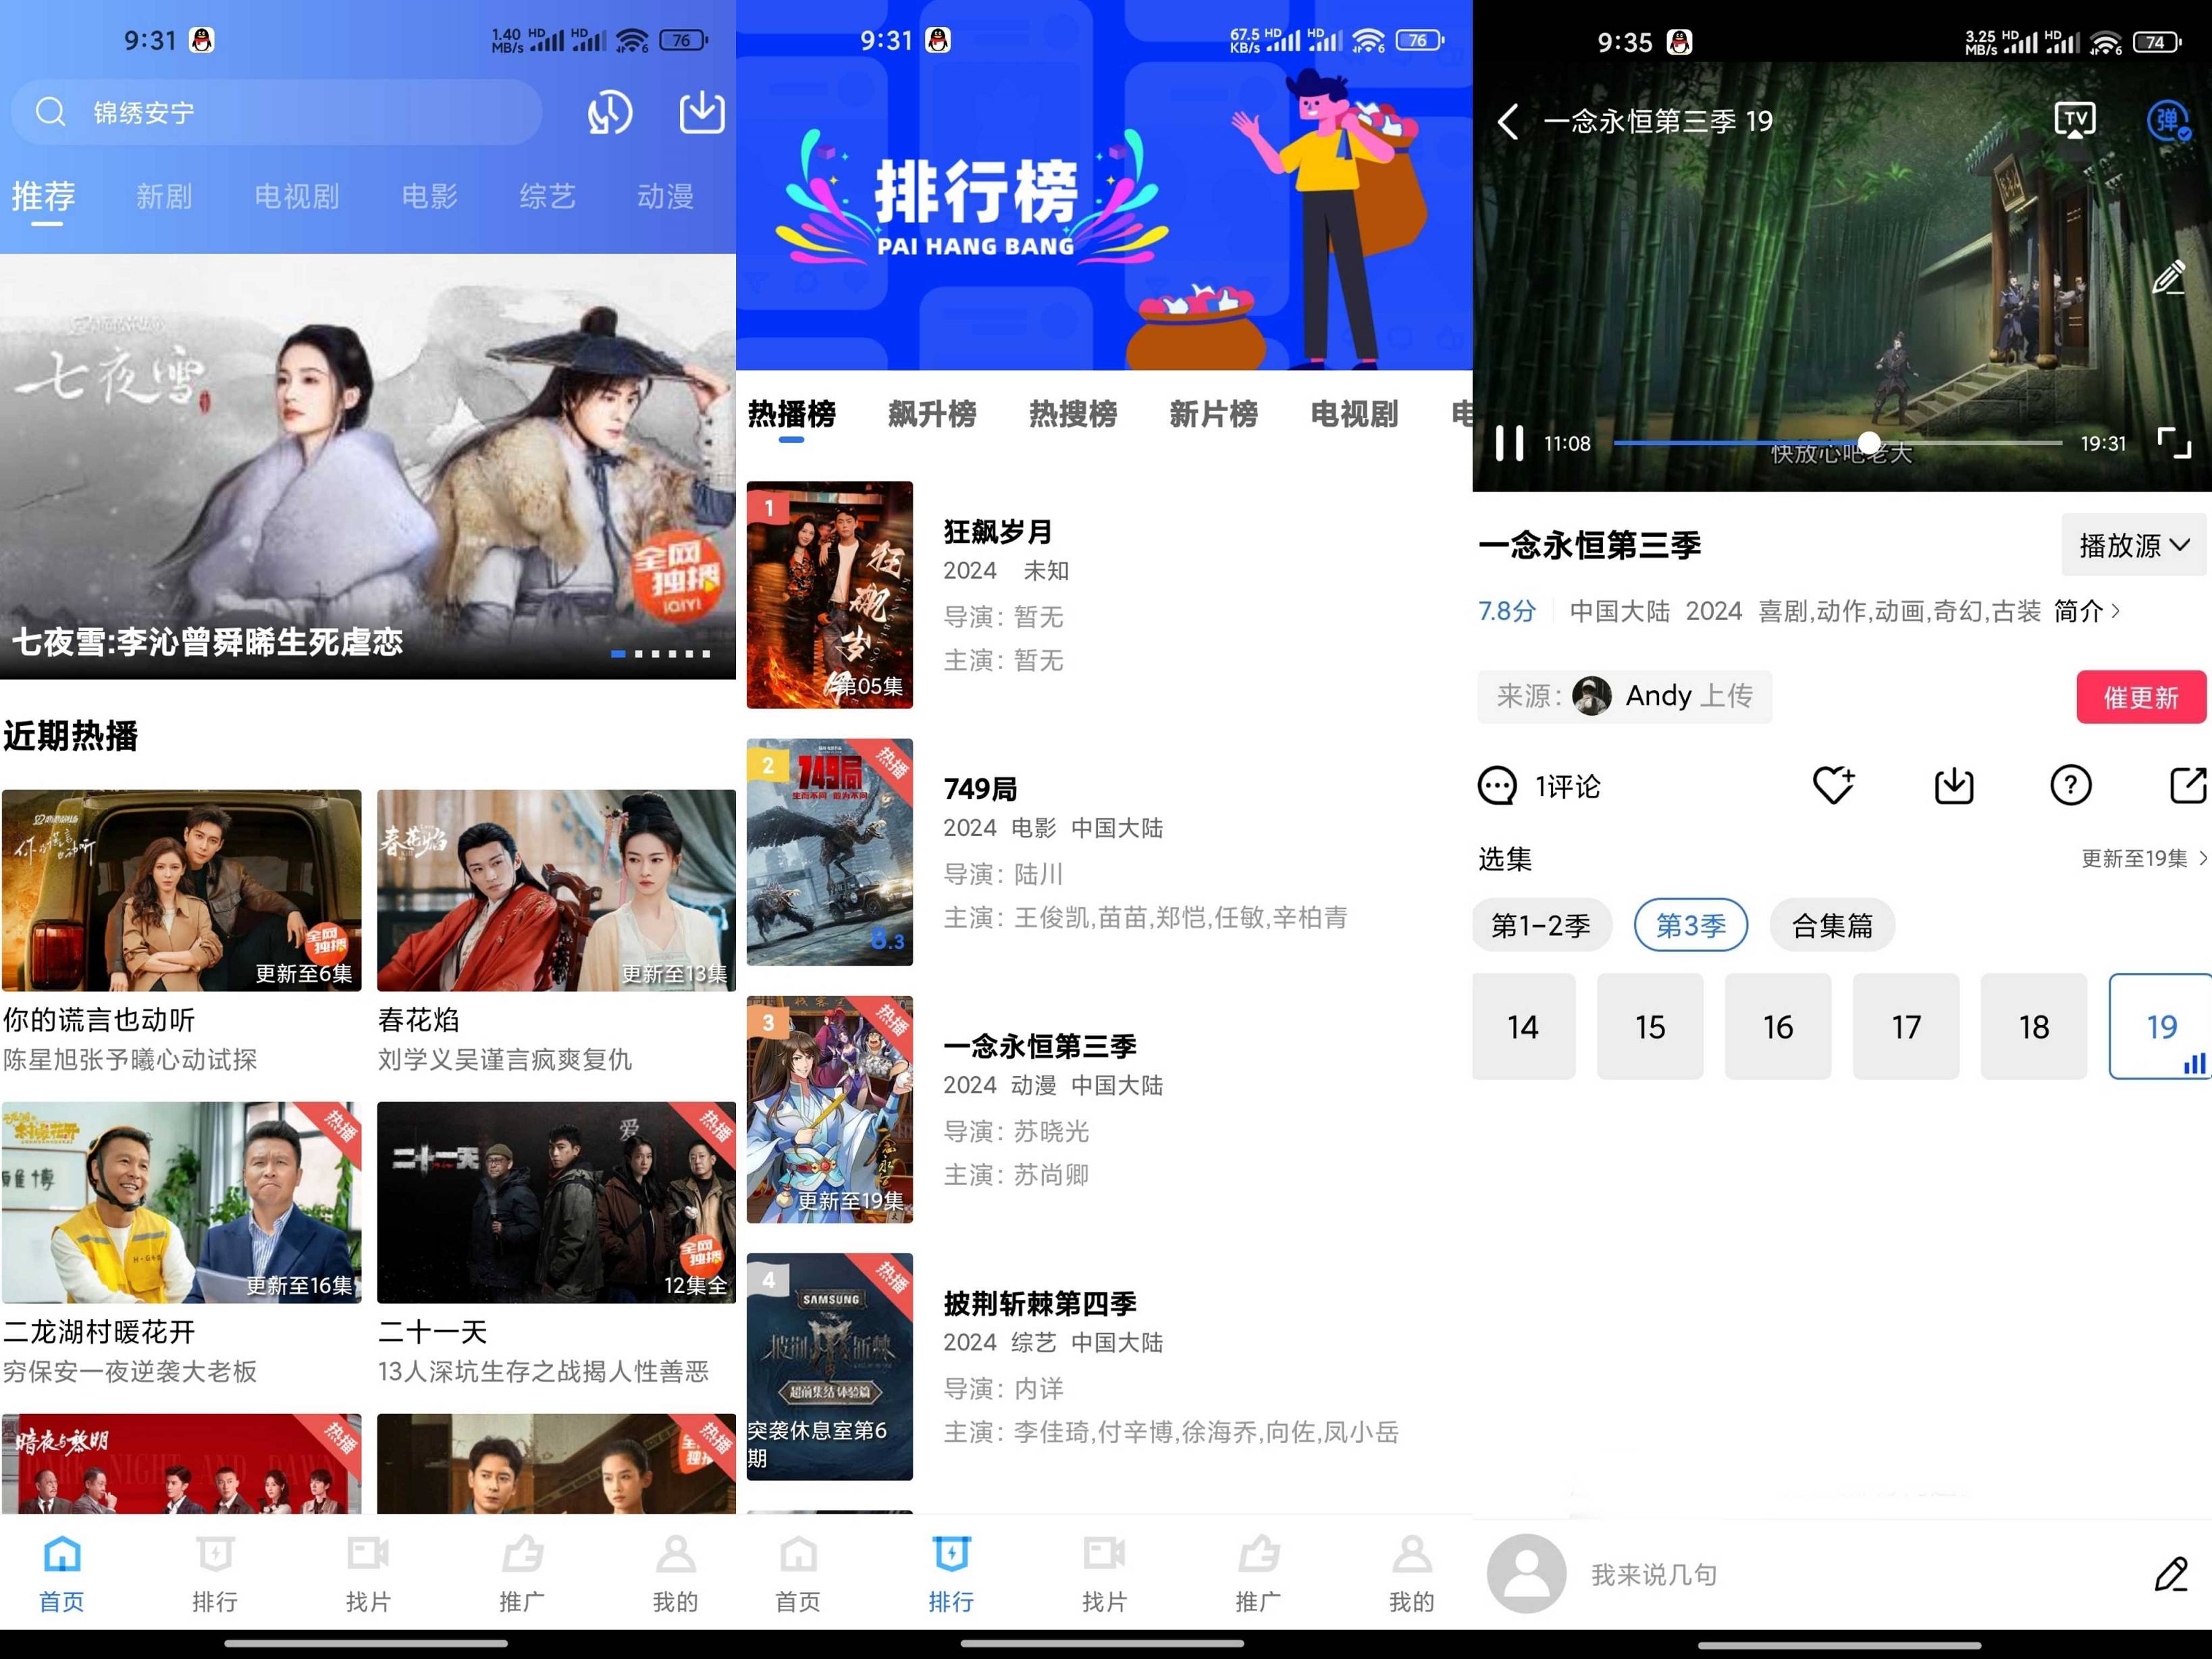The width and height of the screenshot is (2212, 1659).
Task: Tap 首页 icon in ranking screen nav
Action: (x=798, y=1554)
